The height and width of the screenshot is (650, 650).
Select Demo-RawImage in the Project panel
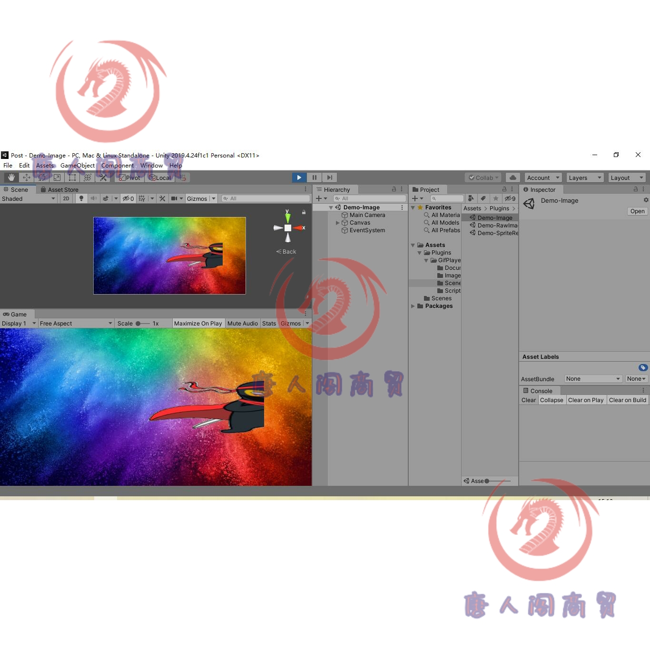pos(495,225)
